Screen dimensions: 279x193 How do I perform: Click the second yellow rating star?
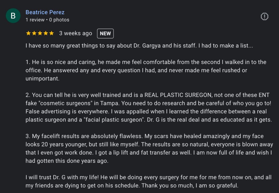pyautogui.click(x=34, y=33)
